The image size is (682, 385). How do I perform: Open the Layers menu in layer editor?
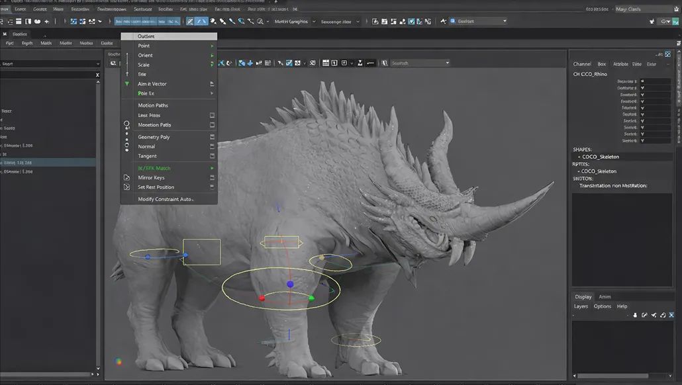tap(581, 306)
